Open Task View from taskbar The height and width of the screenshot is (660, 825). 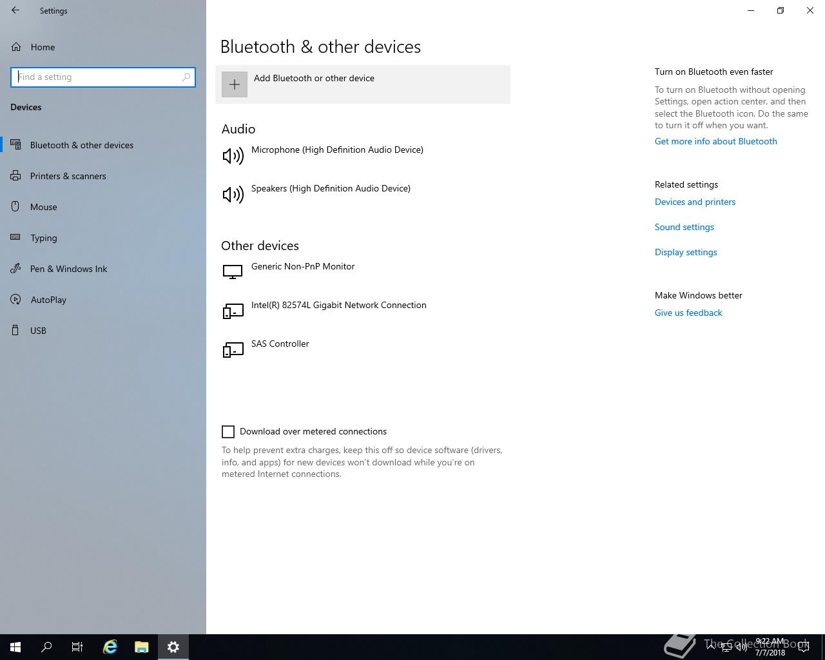click(x=77, y=647)
